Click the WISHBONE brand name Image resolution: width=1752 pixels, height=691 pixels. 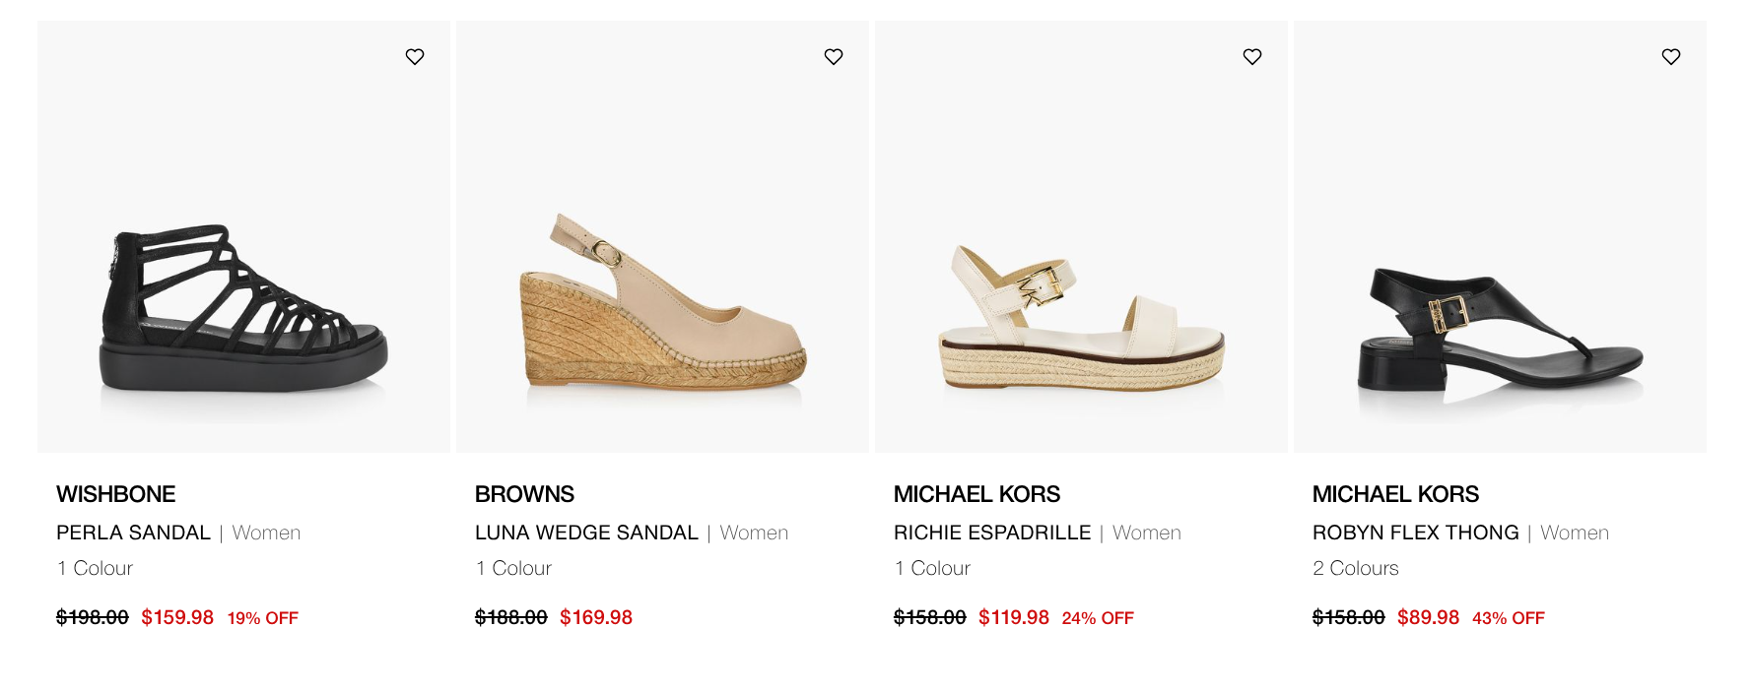click(x=116, y=494)
